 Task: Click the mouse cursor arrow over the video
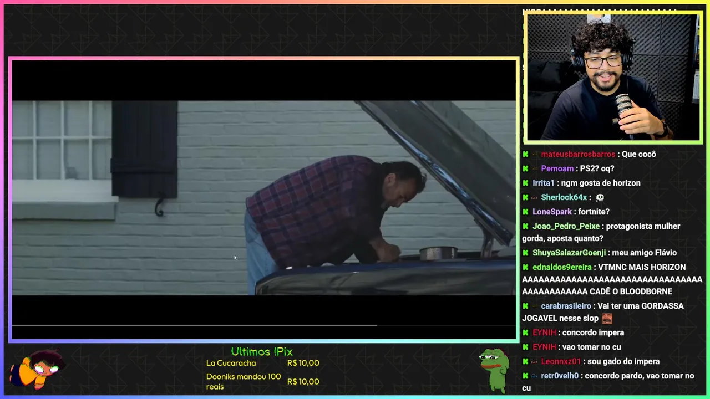tap(235, 258)
